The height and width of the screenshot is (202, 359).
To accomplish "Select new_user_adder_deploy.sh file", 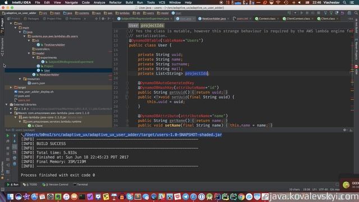I will [x=34, y=91].
